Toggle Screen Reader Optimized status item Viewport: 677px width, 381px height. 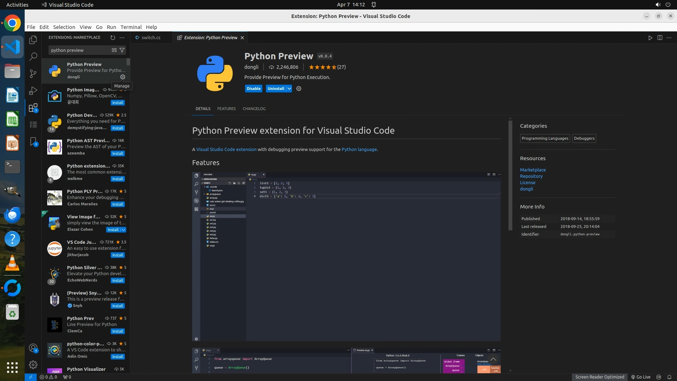coord(599,377)
